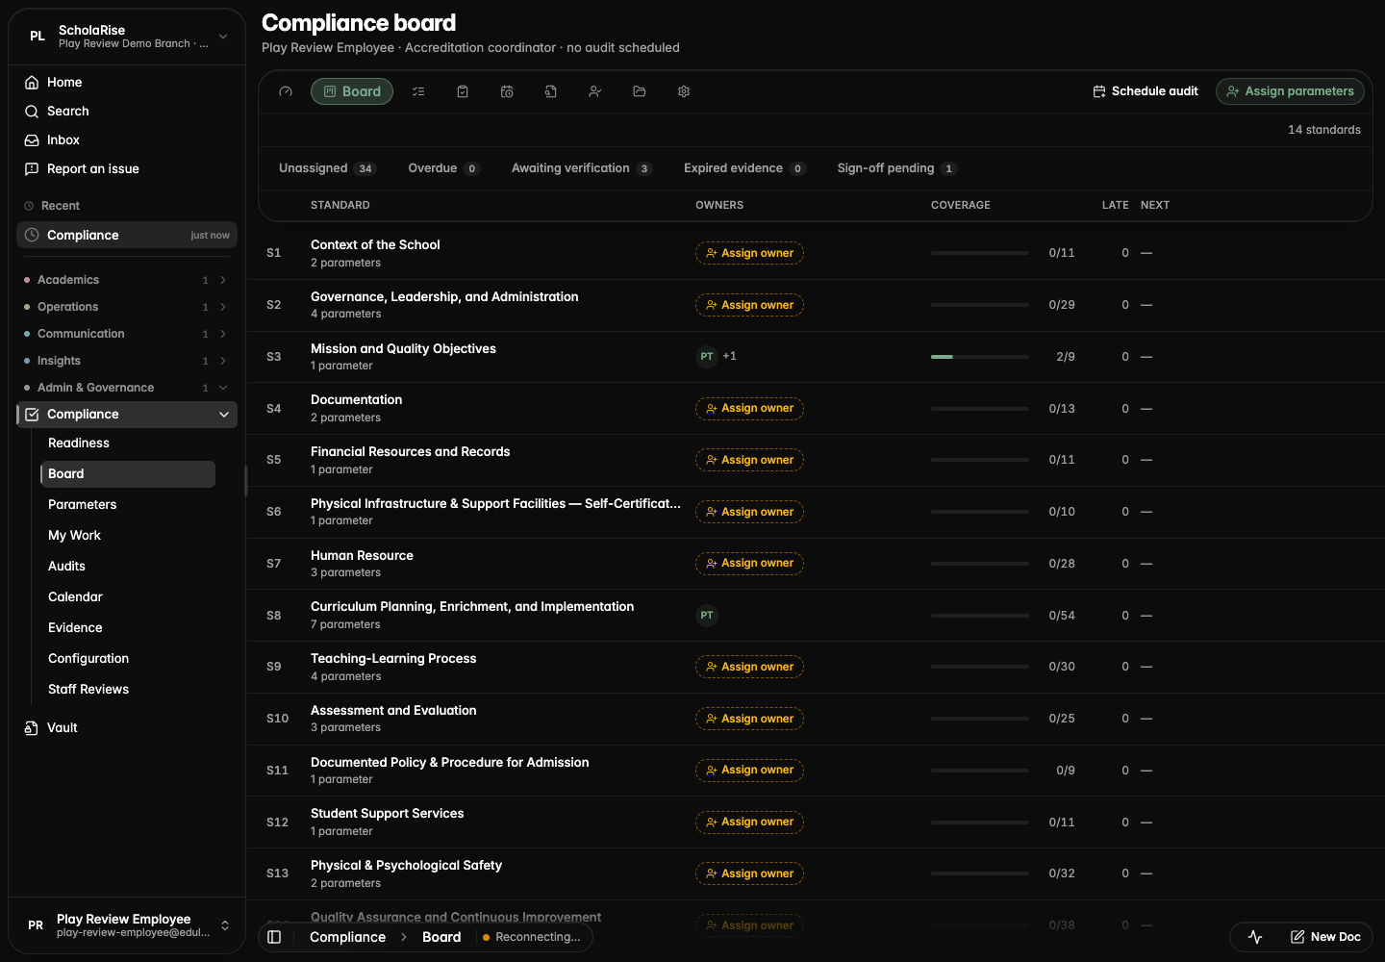Expand the Operations section chevron
Screen dimensions: 1385x962
click(223, 307)
